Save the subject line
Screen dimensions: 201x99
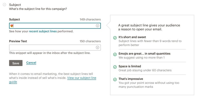click(16, 63)
